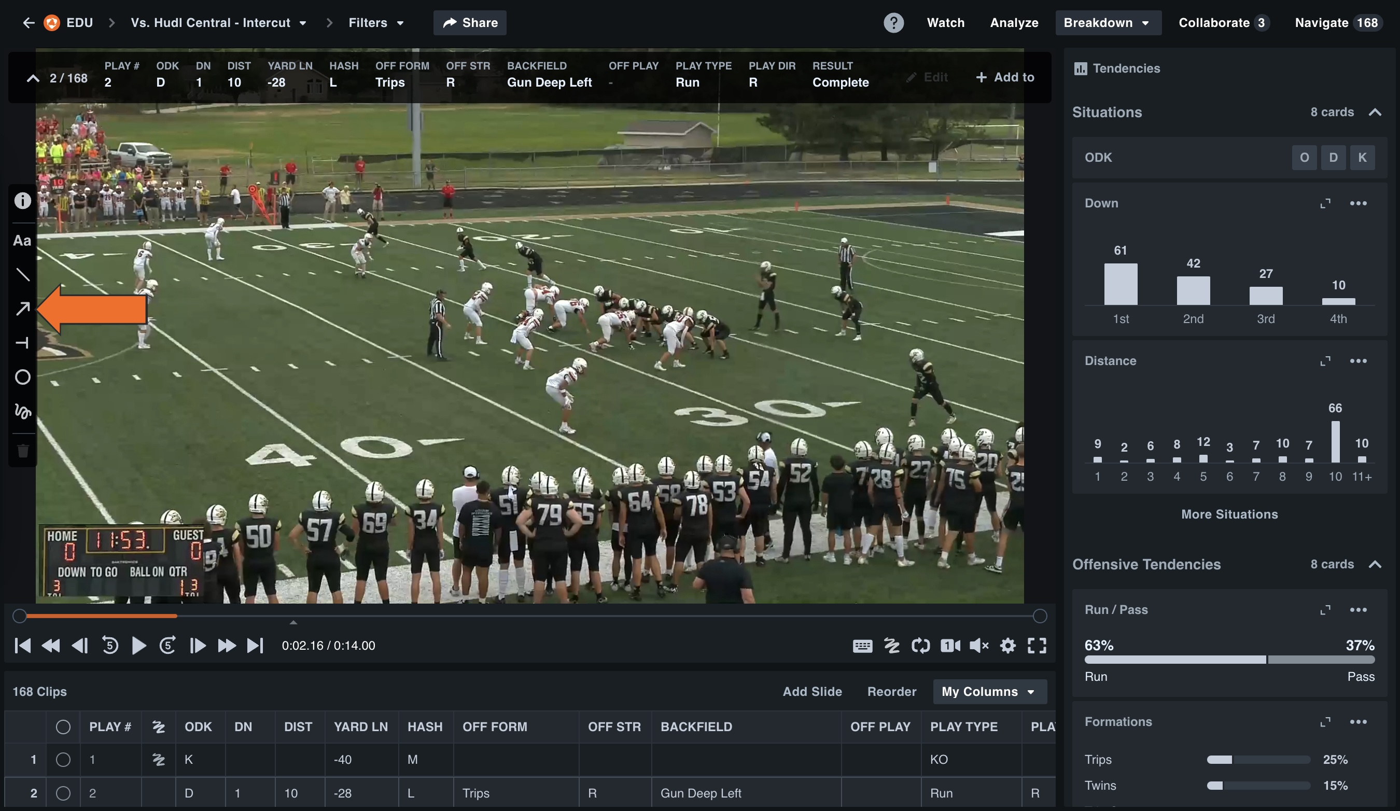Open the Breakdown dropdown
1400x811 pixels.
(x=1108, y=23)
